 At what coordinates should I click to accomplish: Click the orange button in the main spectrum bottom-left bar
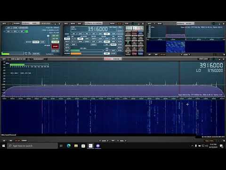coord(17,141)
